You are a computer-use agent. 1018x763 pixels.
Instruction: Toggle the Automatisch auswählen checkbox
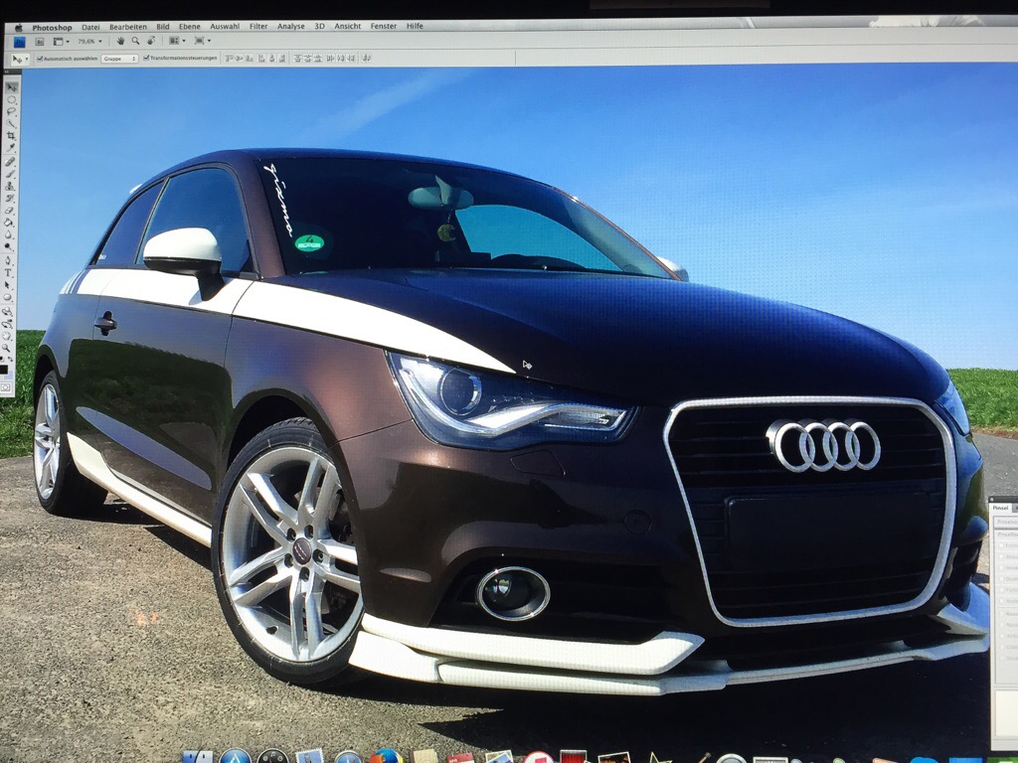pos(40,59)
